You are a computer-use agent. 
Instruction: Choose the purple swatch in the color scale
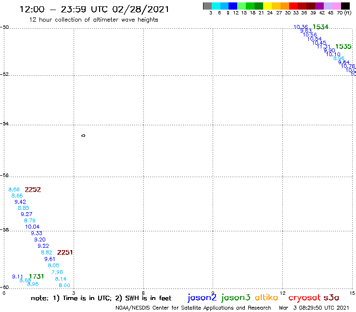pos(319,6)
